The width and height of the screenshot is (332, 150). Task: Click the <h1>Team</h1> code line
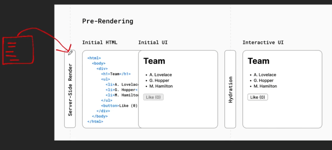pos(116,74)
